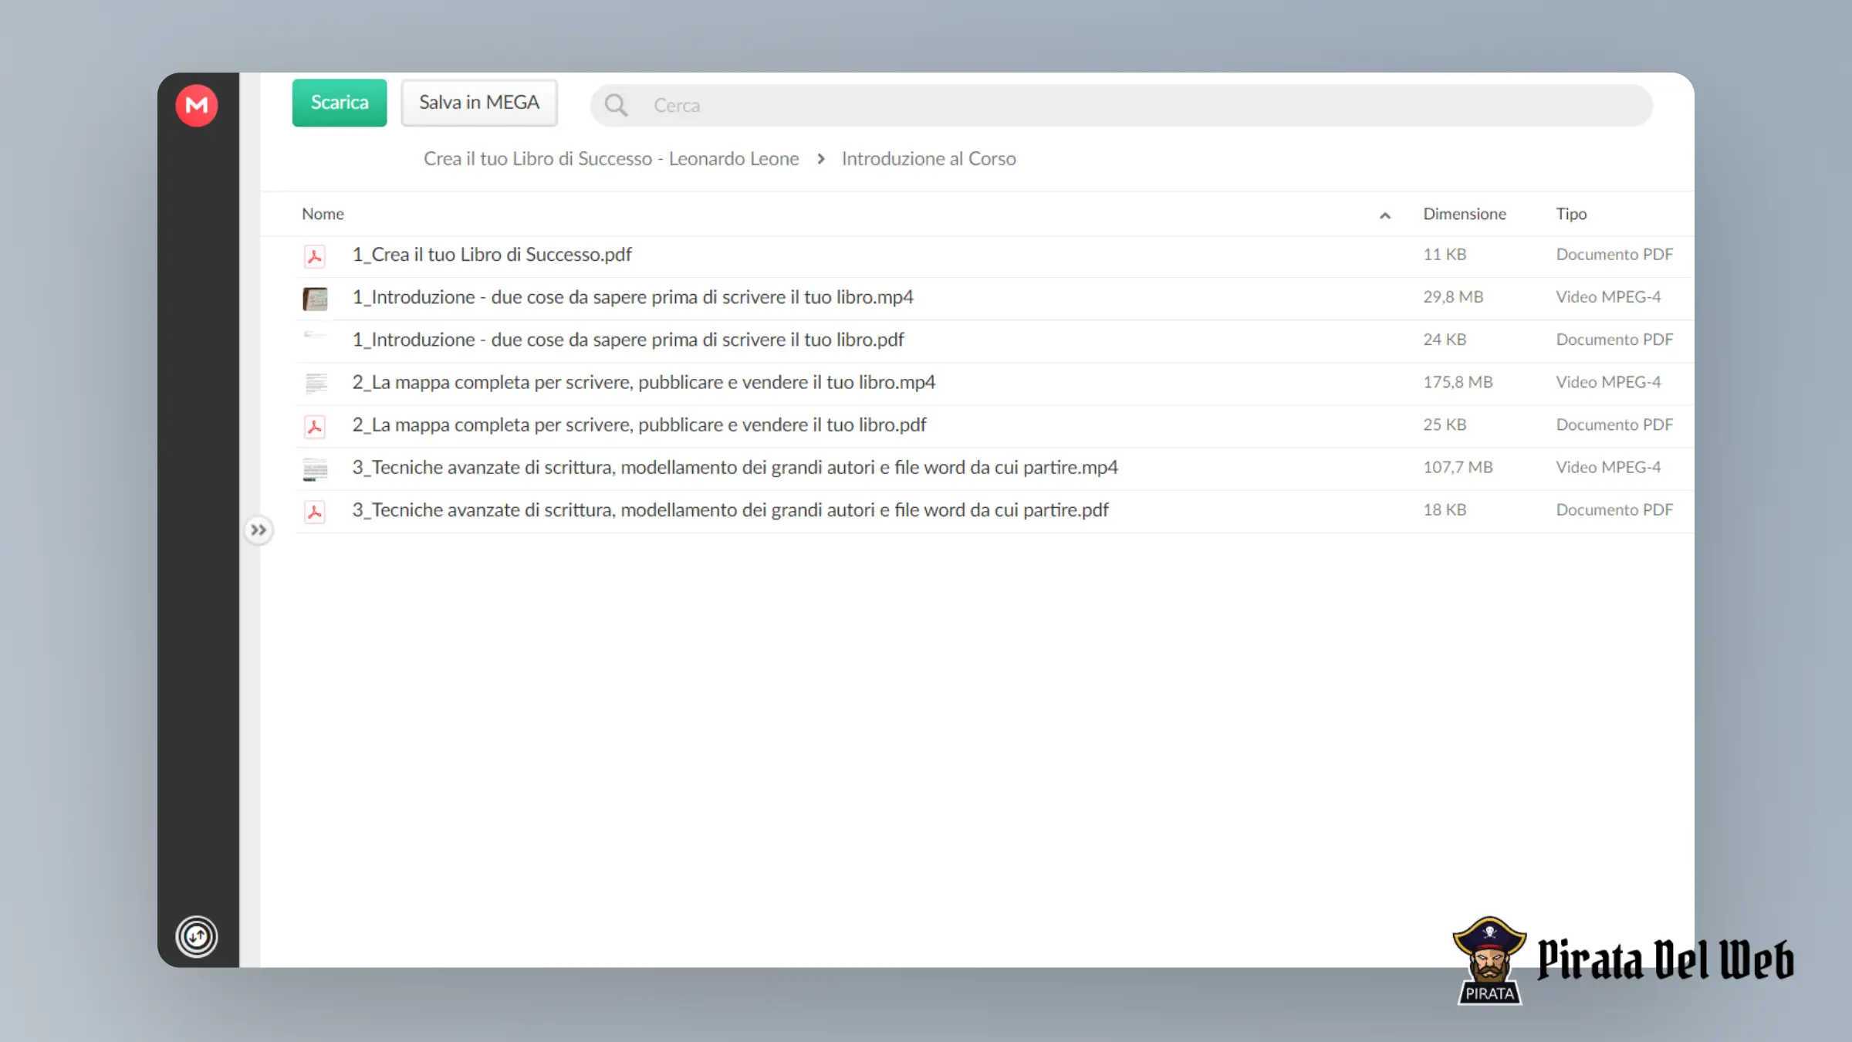Click the MEGA logo icon
This screenshot has height=1042, width=1852.
[196, 105]
